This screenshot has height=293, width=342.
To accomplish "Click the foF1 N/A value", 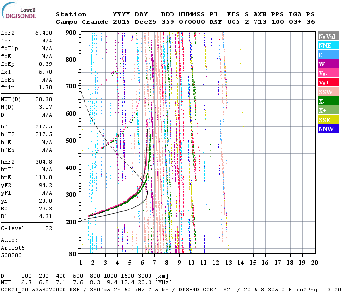I will point(47,41).
